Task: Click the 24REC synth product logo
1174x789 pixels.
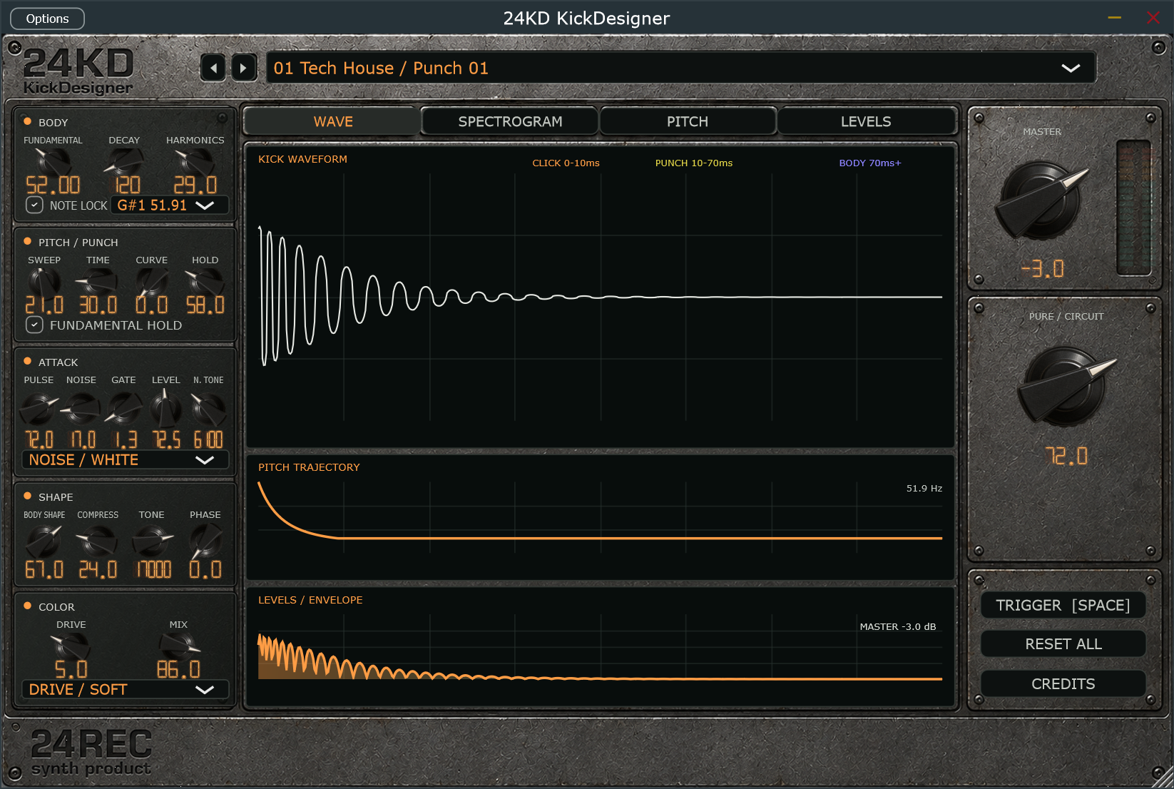Action: 91,753
